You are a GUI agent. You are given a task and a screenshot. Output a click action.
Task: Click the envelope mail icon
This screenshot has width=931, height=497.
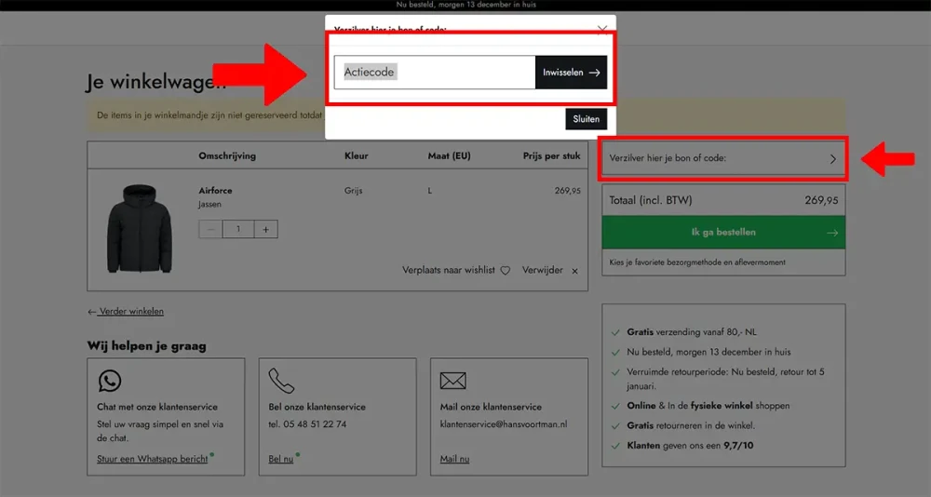coord(452,381)
